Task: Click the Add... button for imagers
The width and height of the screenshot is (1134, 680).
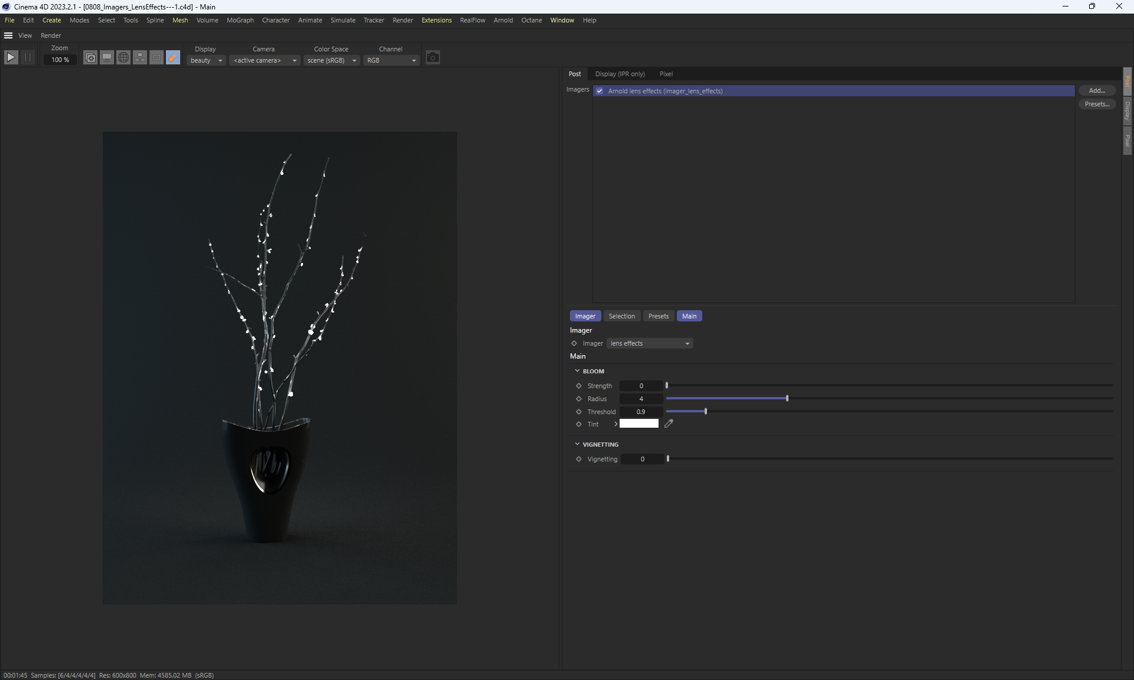Action: coord(1096,90)
